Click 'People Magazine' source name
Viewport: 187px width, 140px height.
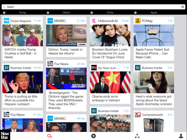[21, 21]
